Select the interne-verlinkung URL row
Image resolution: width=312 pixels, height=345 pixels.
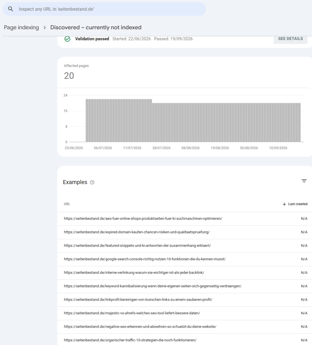[x=185, y=273]
